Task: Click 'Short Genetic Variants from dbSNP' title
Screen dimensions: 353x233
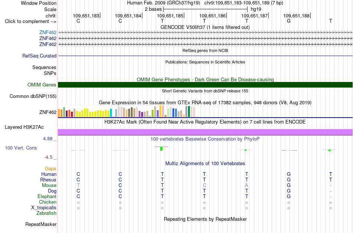Action: 205,91
